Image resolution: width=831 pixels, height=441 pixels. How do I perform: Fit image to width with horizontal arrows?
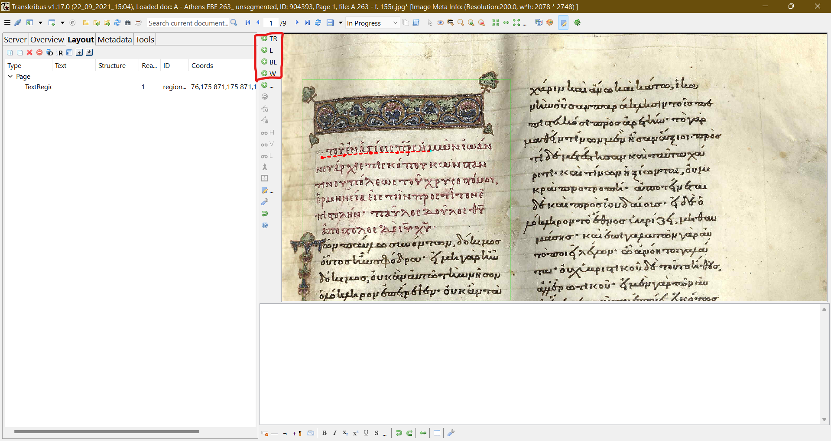[506, 23]
